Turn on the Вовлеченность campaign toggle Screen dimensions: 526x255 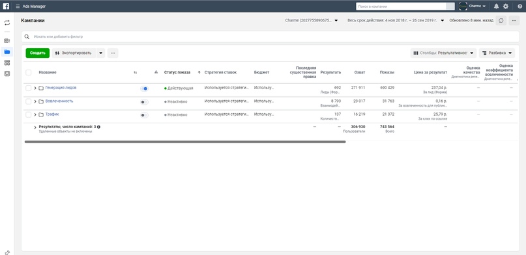(x=144, y=101)
